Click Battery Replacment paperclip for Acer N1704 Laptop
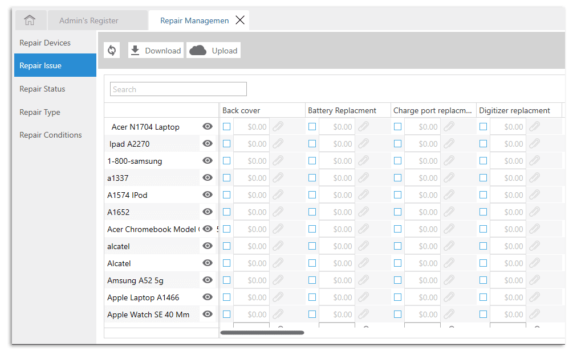The width and height of the screenshot is (577, 352). click(x=364, y=127)
